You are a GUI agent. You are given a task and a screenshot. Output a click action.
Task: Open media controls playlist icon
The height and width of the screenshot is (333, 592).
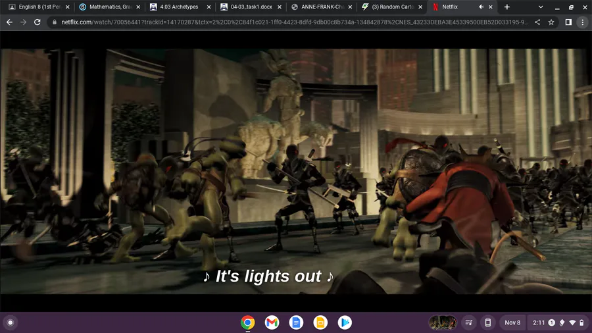point(469,322)
